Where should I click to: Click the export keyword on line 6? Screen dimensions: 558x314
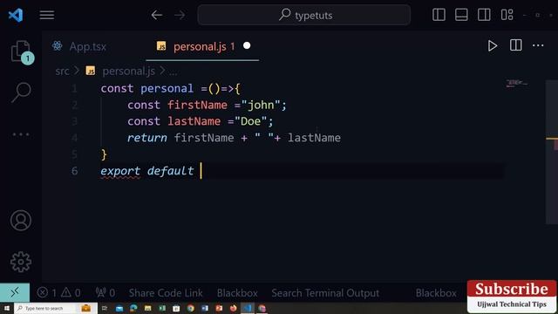pyautogui.click(x=120, y=171)
